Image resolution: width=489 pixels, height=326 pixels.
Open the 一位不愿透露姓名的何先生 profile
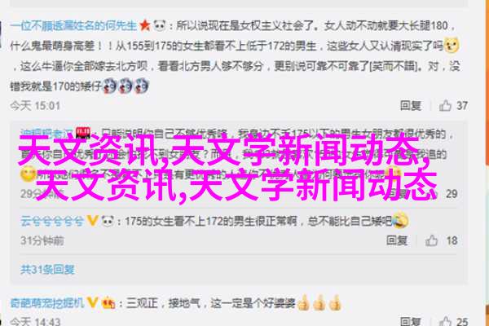pyautogui.click(x=73, y=25)
